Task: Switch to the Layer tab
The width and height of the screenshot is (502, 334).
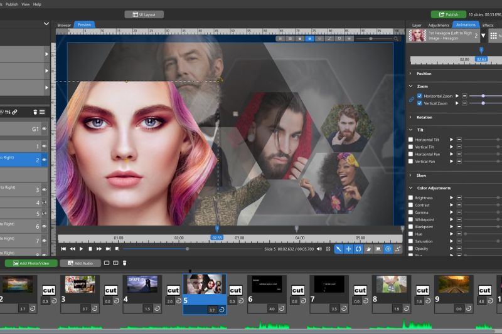Action: (x=417, y=25)
